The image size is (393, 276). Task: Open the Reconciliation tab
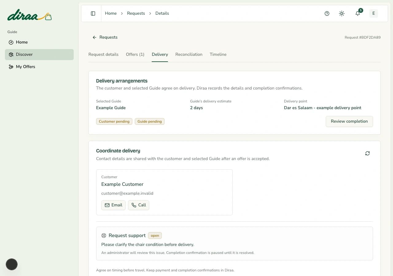(x=189, y=55)
